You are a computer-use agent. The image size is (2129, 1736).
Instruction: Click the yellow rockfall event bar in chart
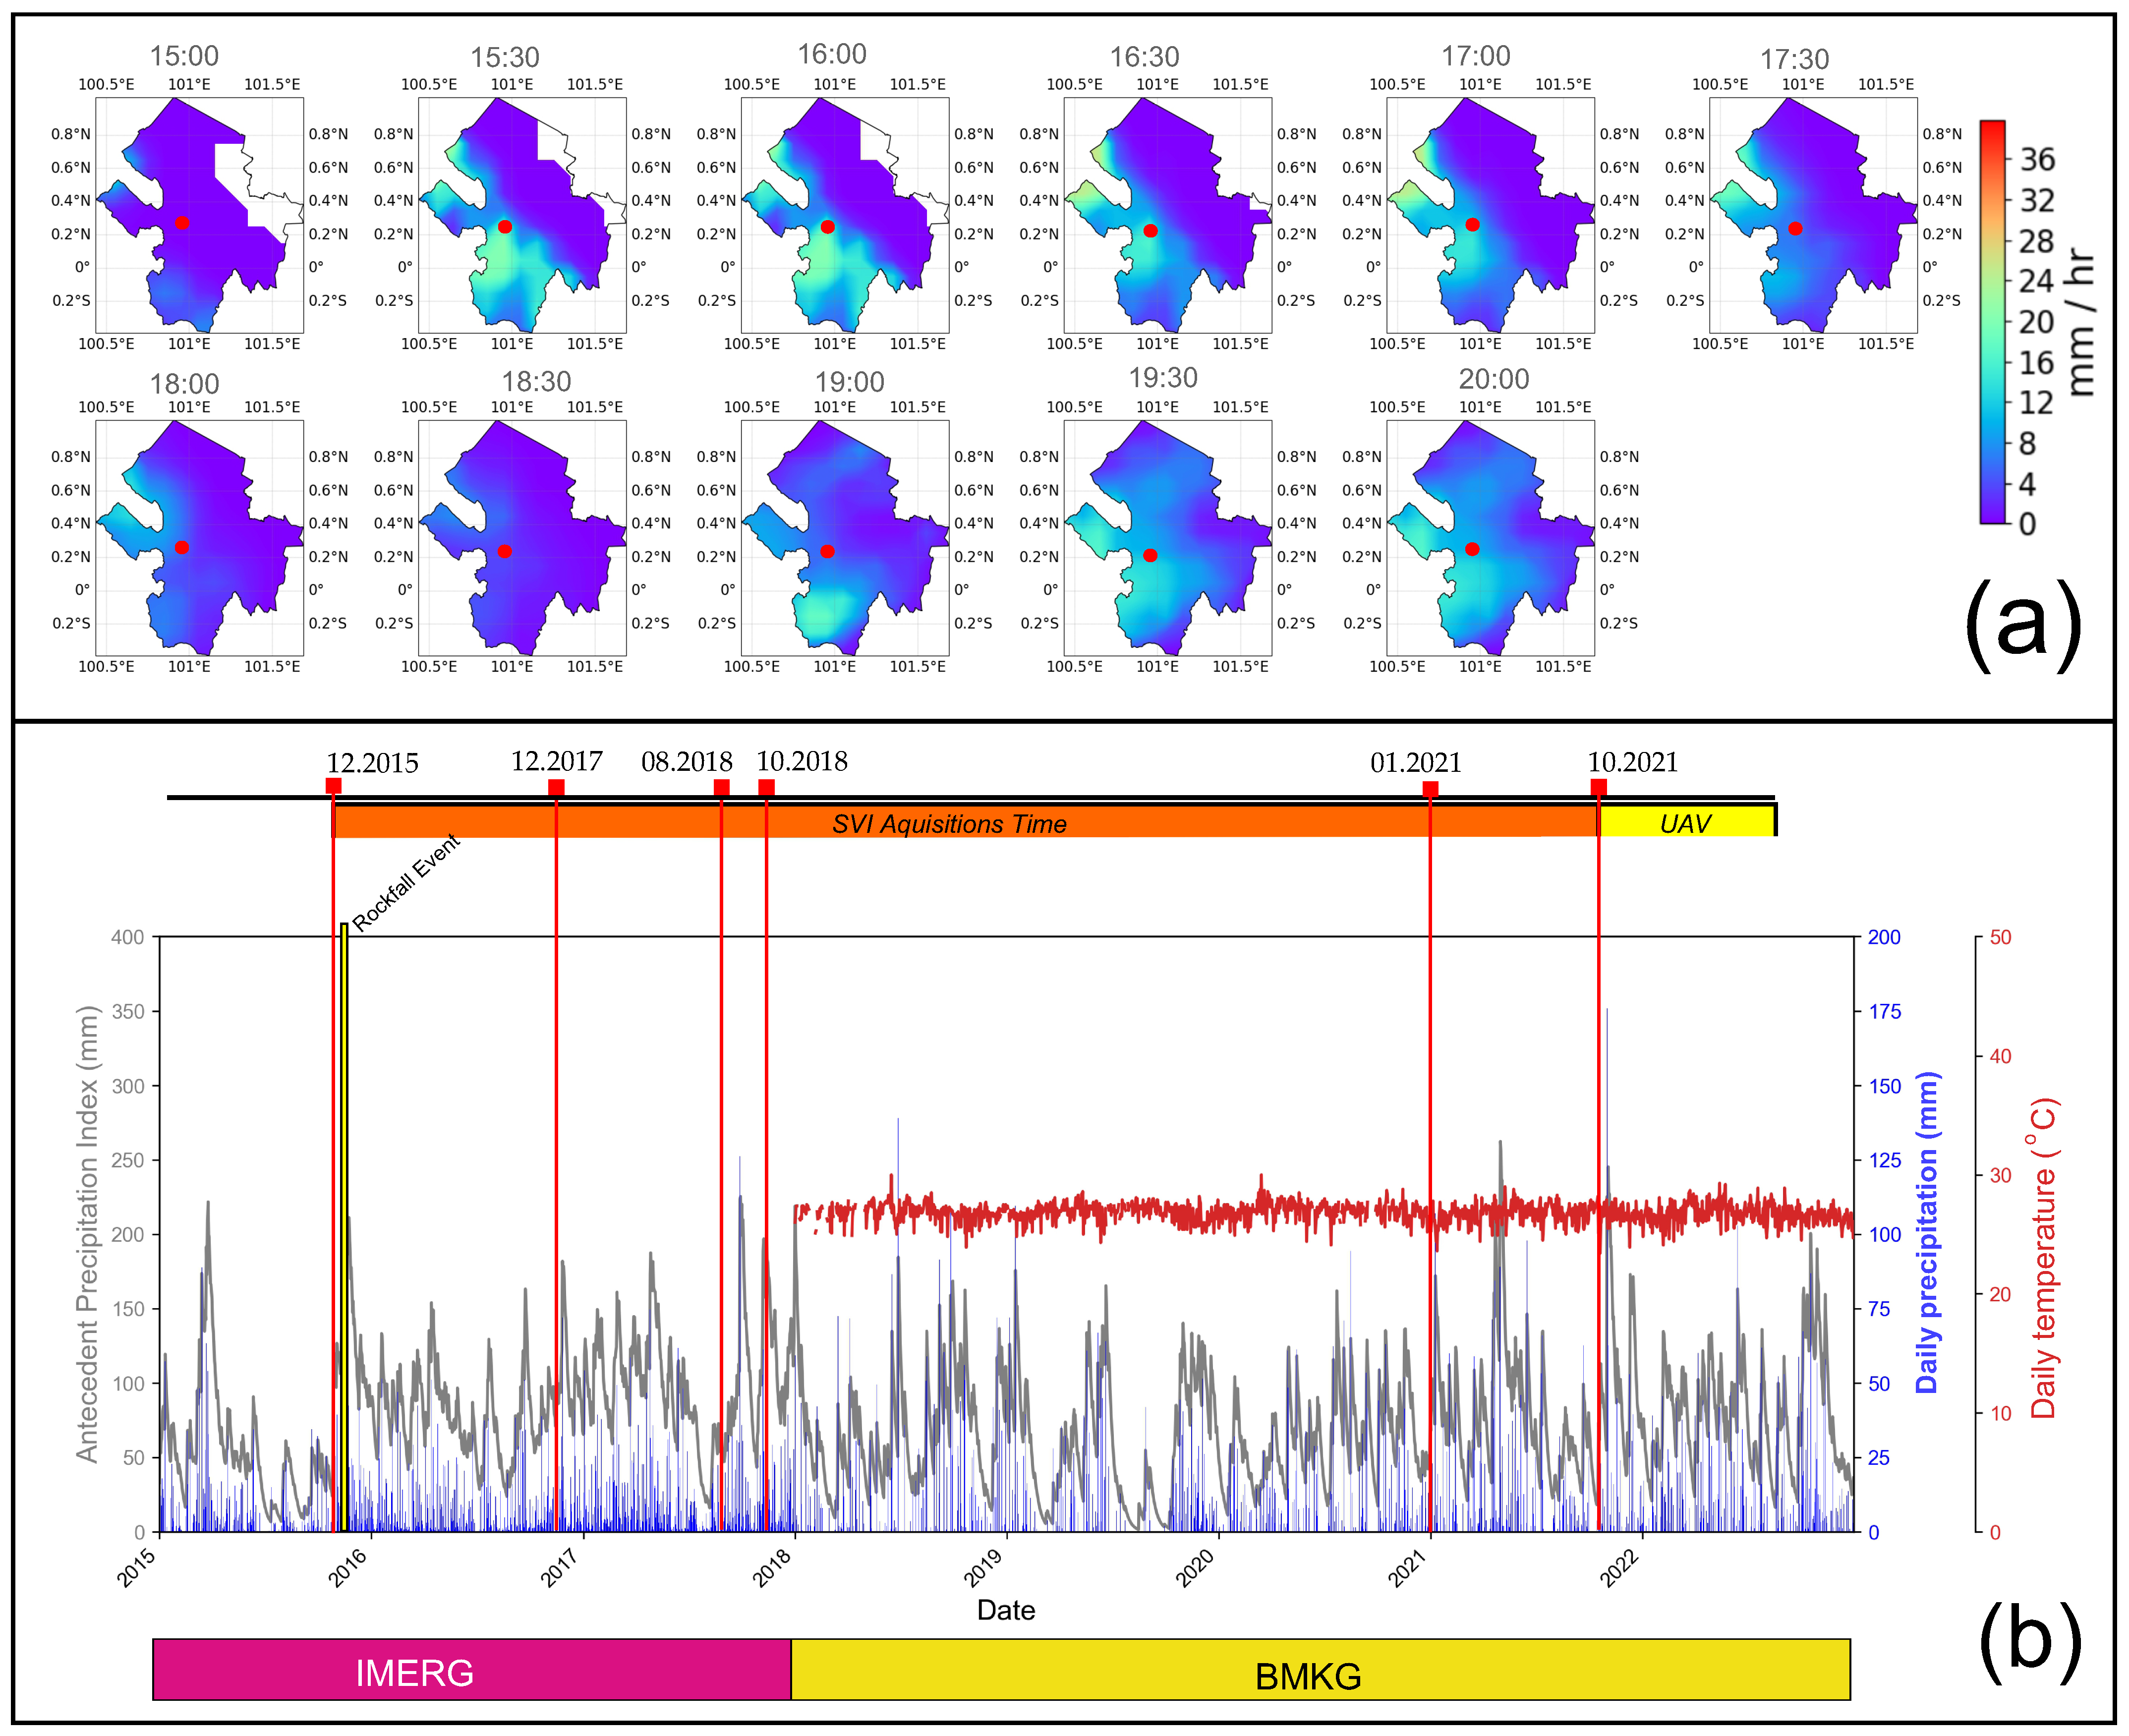(344, 1227)
